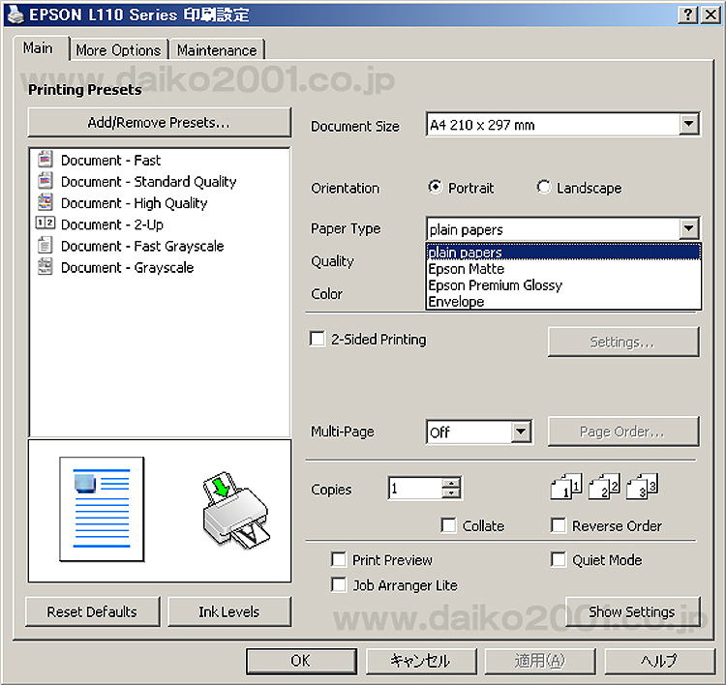The width and height of the screenshot is (726, 685).
Task: Enable 2-Sided Printing checkbox
Action: point(318,339)
